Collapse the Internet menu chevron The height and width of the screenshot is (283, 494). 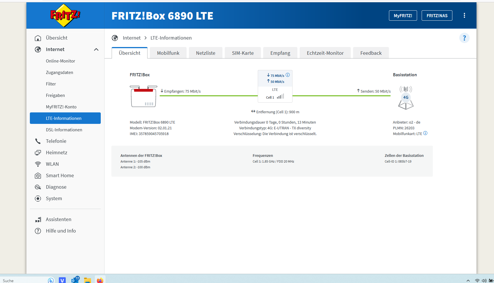tap(96, 49)
